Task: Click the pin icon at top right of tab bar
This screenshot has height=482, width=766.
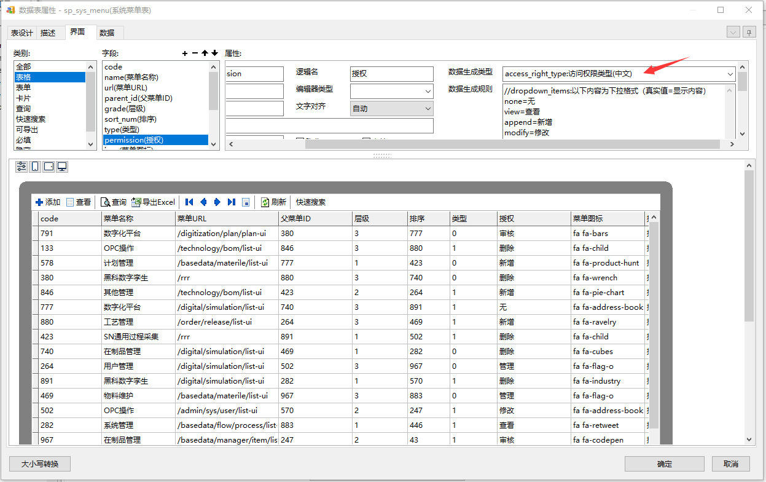Action: tap(749, 32)
